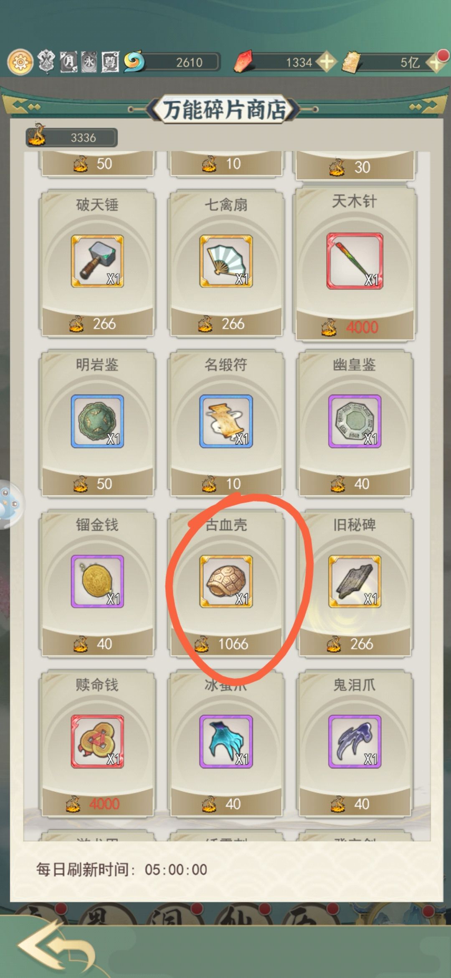This screenshot has width=451, height=978.
Task: Tap the 古血壳 turtle shell icon
Action: pos(226,581)
